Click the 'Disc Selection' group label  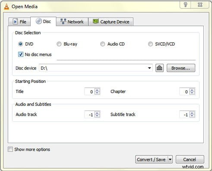point(28,33)
